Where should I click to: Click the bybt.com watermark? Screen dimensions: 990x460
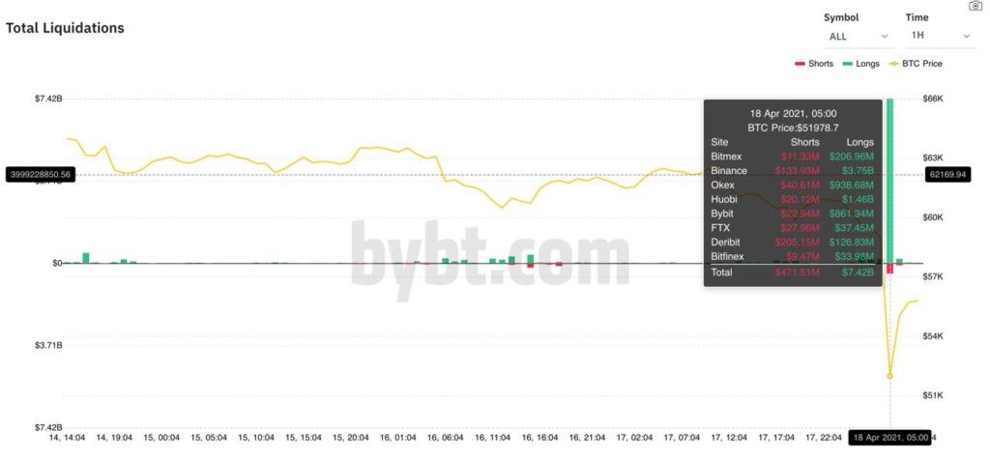pos(490,254)
